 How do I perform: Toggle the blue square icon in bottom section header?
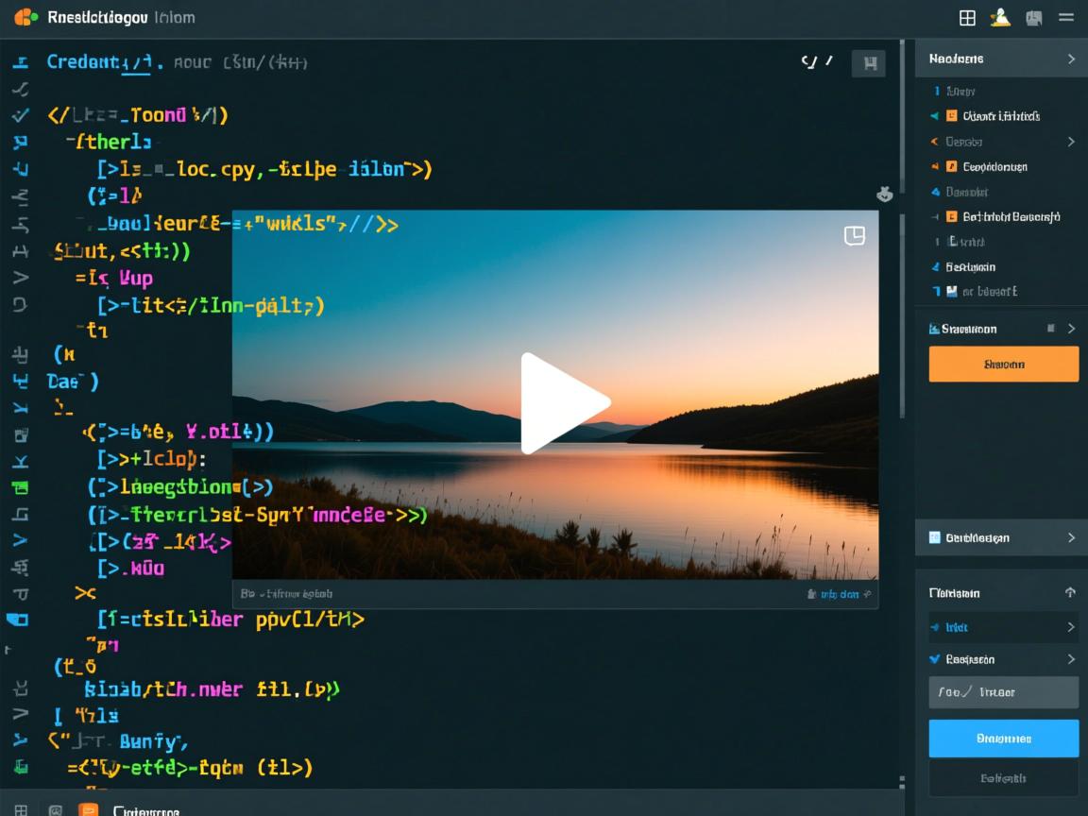[935, 537]
